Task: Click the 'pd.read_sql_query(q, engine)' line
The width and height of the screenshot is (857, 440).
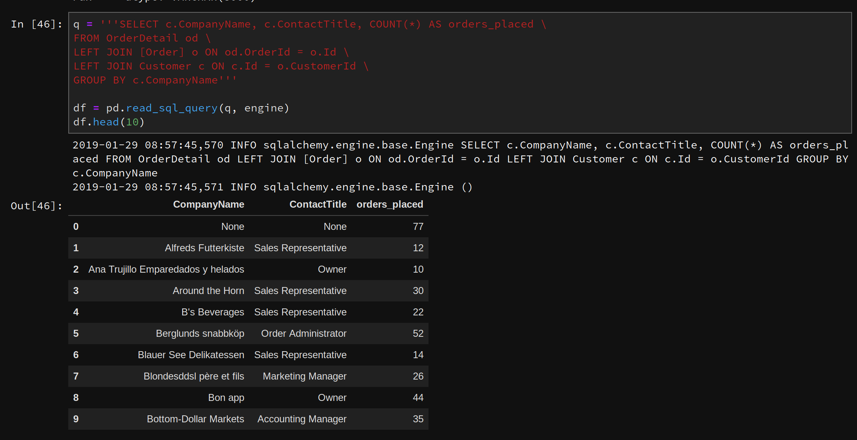Action: tap(181, 108)
